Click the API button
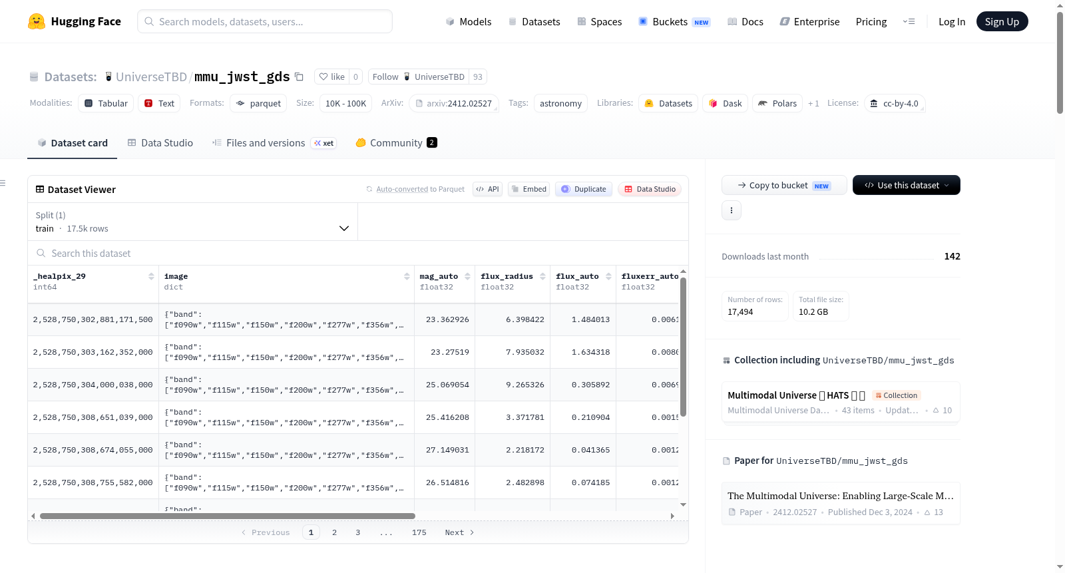Viewport: 1065px width, 573px height. tap(487, 189)
